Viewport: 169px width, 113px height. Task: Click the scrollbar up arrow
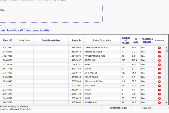[x=166, y=47]
